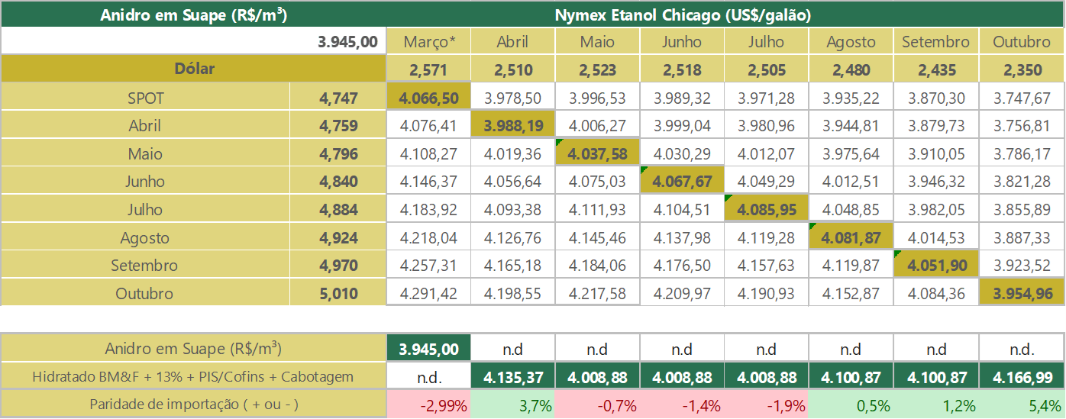Screen dimensions: 1066x419
Task: Select the cell with 3.978,50
Action: pos(513,98)
